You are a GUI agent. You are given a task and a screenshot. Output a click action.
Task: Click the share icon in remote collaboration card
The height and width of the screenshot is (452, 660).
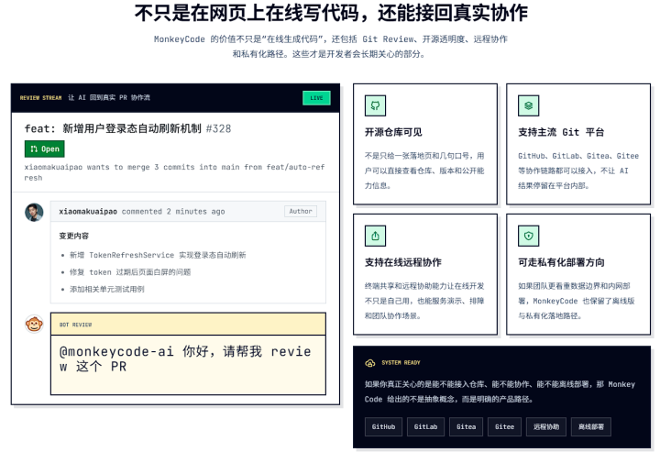(375, 236)
